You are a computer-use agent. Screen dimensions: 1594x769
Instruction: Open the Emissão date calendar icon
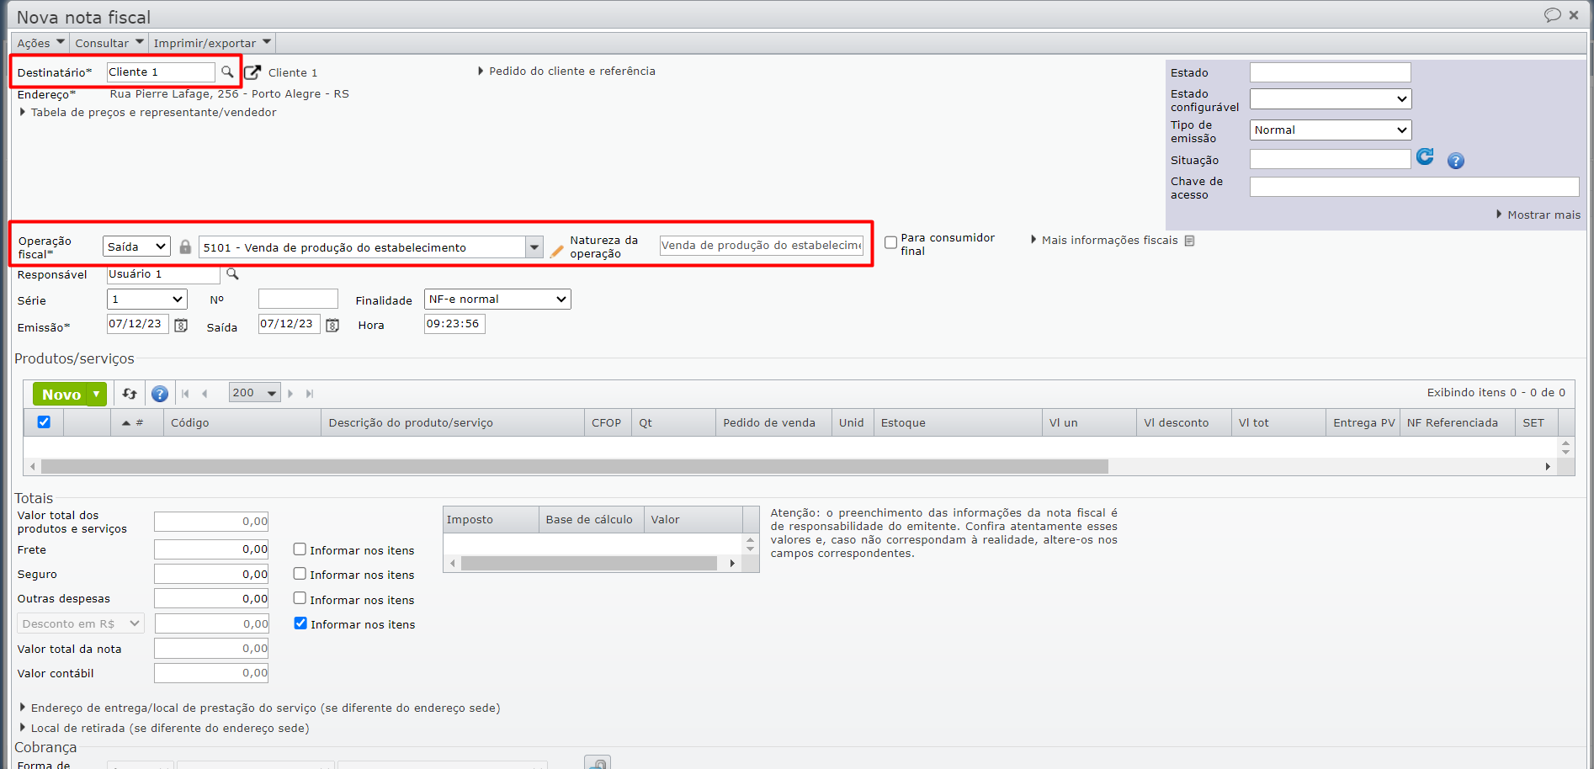click(181, 326)
